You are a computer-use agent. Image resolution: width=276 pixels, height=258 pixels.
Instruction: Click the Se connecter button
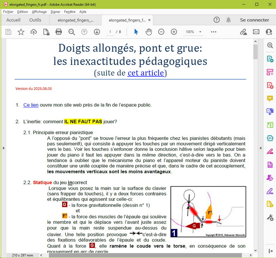tap(254, 20)
